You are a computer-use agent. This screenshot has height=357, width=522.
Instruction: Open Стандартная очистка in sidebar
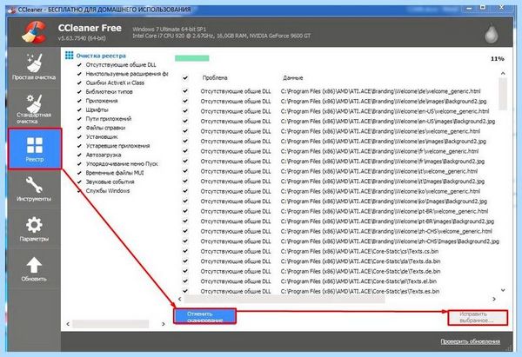(x=34, y=109)
